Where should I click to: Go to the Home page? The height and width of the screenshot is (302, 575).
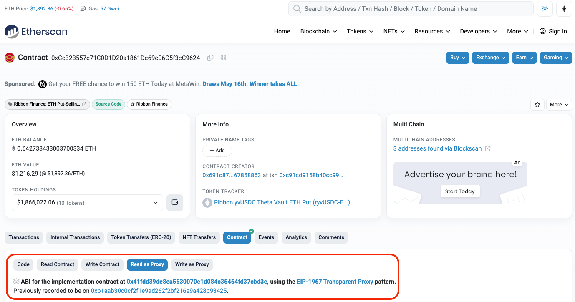pyautogui.click(x=282, y=31)
